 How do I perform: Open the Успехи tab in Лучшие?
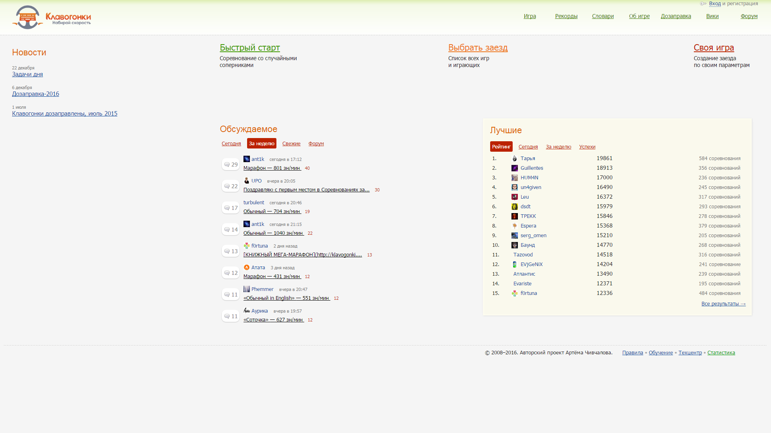coord(587,147)
